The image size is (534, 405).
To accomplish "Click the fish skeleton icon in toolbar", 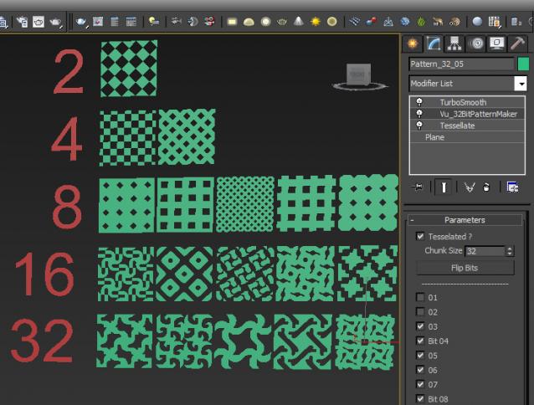I will coord(176,22).
